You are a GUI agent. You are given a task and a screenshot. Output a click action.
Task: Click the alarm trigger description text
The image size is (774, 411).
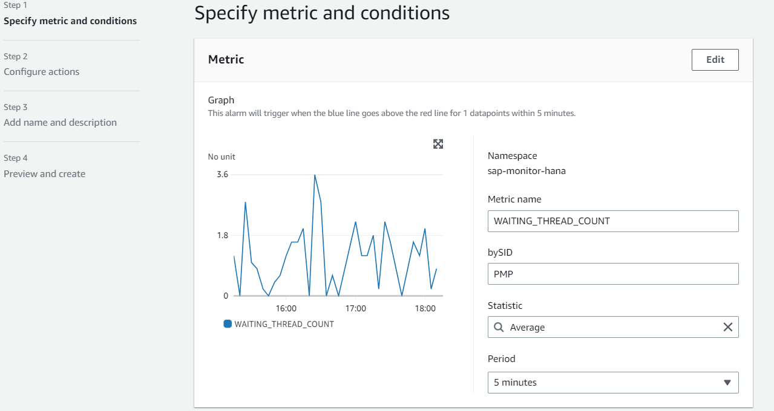coord(392,113)
